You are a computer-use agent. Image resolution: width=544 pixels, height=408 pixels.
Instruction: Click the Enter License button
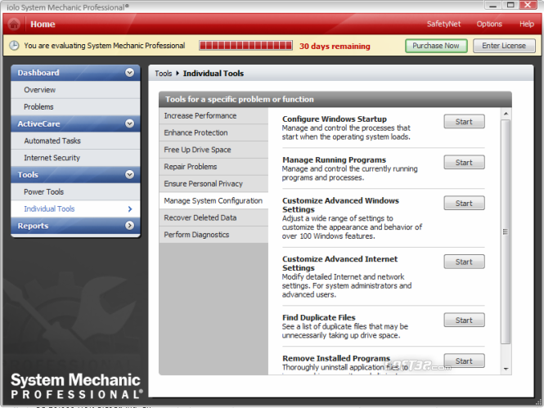(504, 46)
